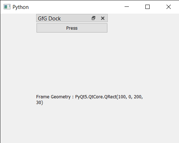Click the Frame Geometry label text
Screen dimensions: 179x143
89,100
